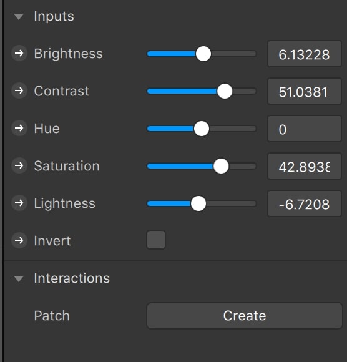Edit the Contrast value field 51.0381
The height and width of the screenshot is (362, 347).
click(x=305, y=91)
